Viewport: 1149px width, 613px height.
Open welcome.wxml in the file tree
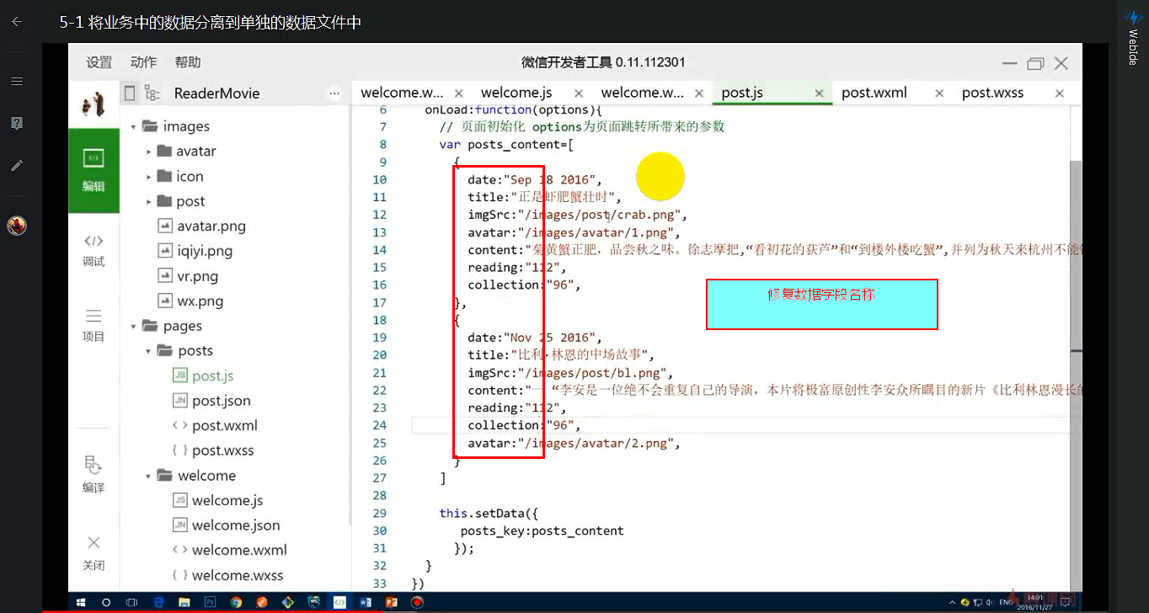tap(239, 551)
